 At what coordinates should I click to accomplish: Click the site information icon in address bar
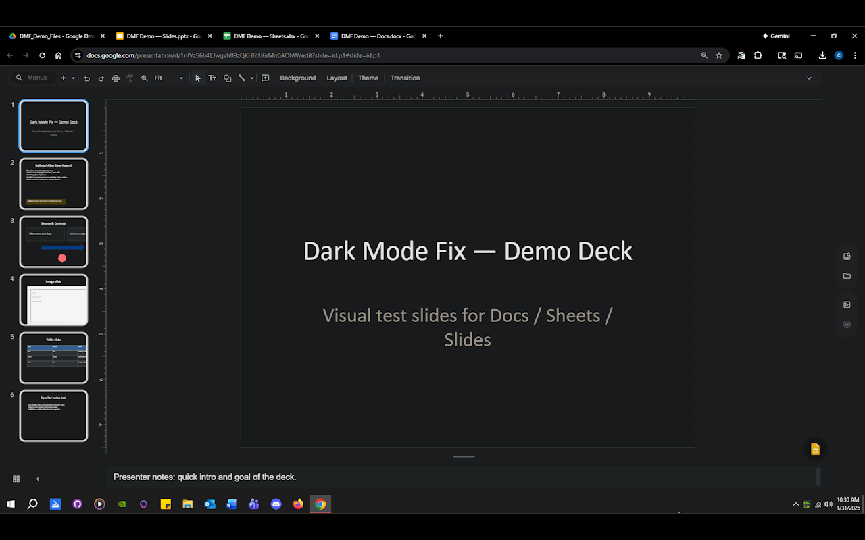click(78, 55)
